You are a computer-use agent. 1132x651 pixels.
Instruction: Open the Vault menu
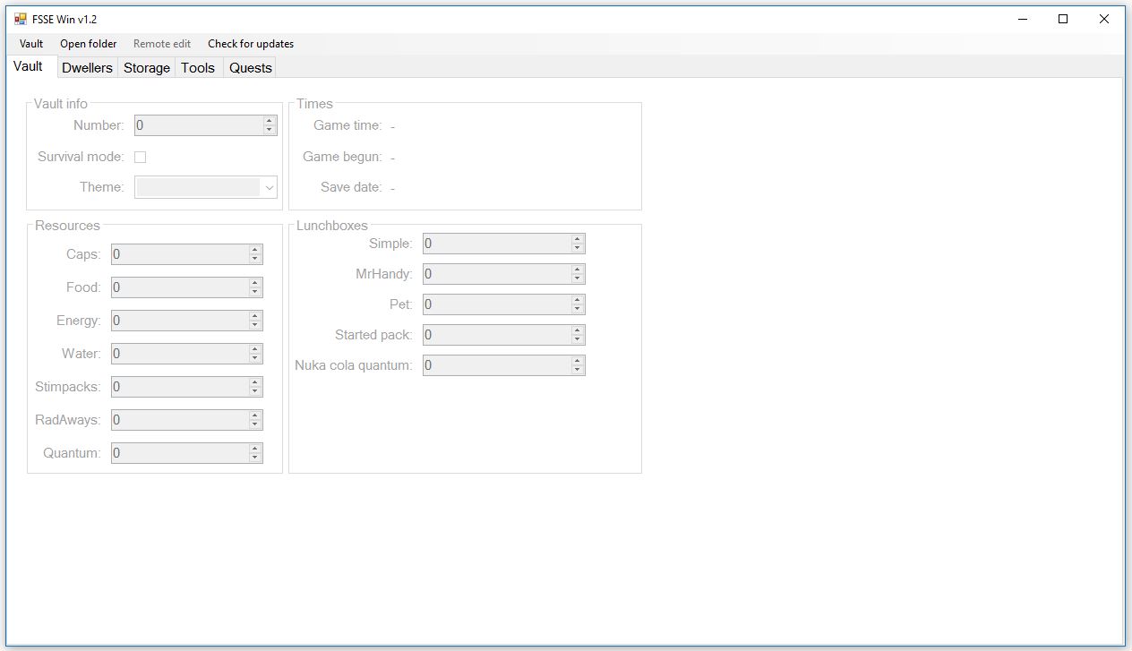[31, 44]
